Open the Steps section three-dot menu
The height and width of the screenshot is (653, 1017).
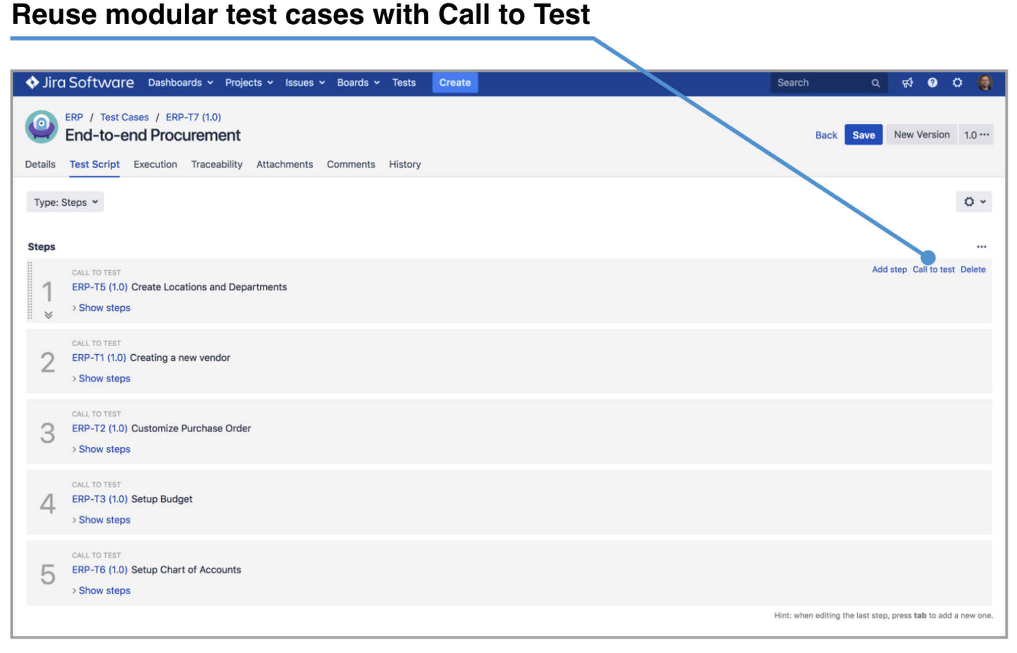click(981, 247)
